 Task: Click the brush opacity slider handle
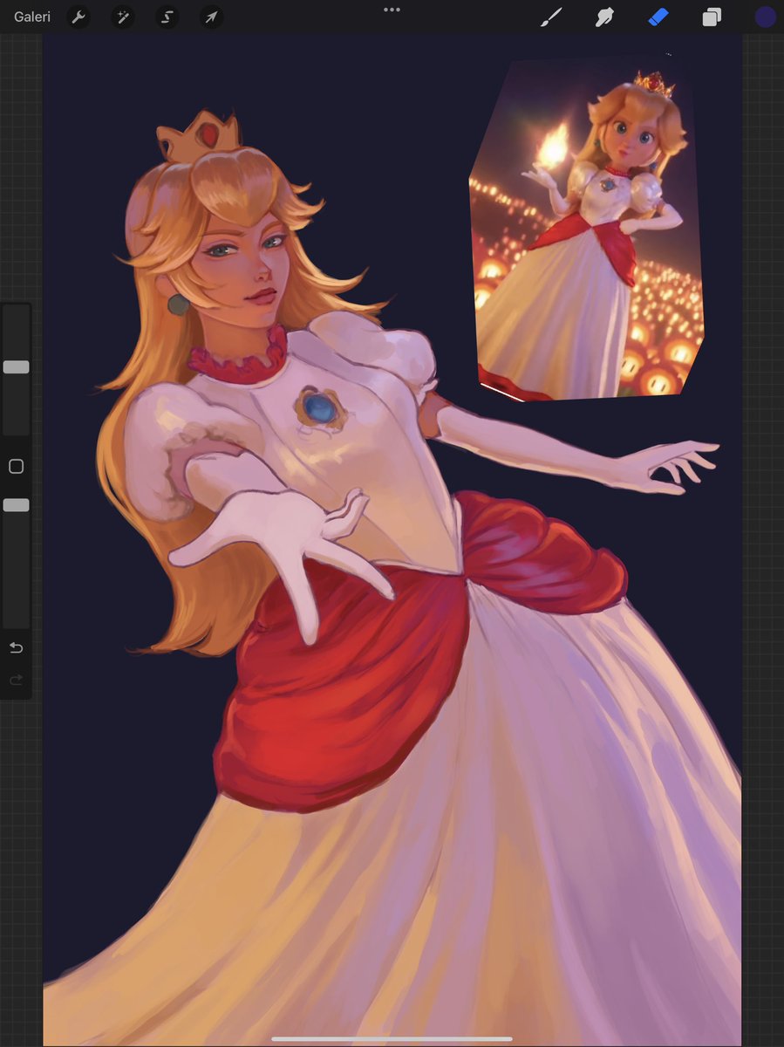[16, 505]
